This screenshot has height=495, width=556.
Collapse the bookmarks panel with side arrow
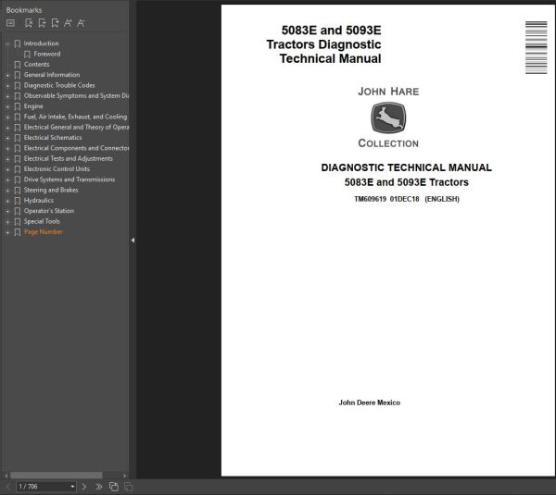(133, 241)
